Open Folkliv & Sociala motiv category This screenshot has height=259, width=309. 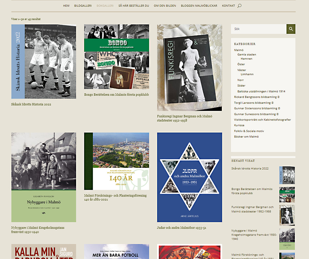(x=249, y=131)
